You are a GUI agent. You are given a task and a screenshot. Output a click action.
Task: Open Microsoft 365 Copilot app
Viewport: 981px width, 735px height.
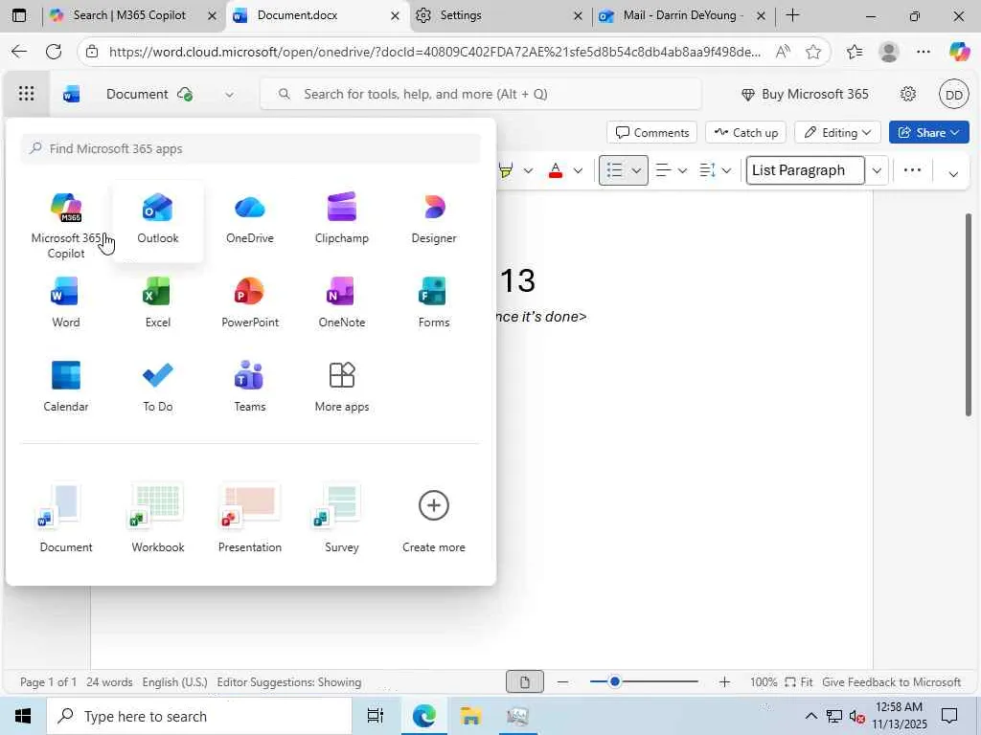pyautogui.click(x=66, y=225)
